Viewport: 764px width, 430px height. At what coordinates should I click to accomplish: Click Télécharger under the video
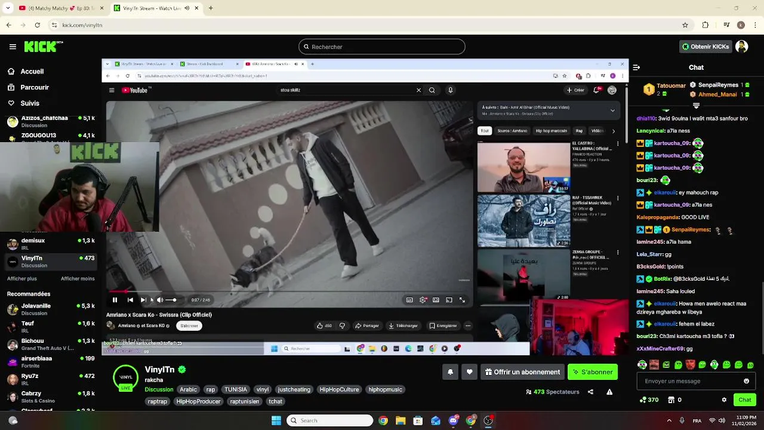point(403,325)
